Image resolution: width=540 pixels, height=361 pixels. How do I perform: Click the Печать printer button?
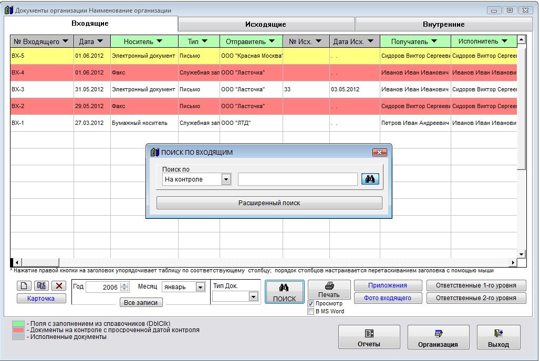pyautogui.click(x=329, y=290)
